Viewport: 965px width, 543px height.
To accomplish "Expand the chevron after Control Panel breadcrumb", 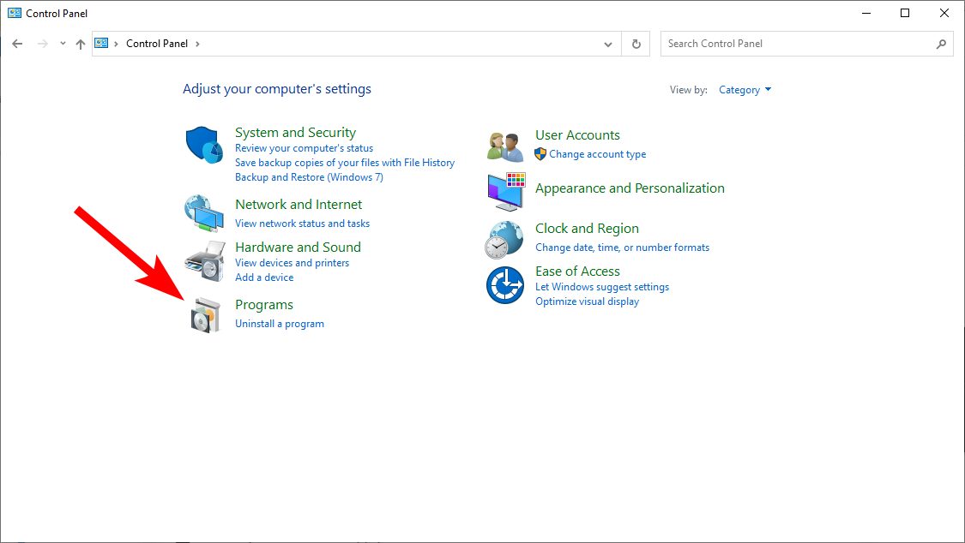I will (197, 44).
